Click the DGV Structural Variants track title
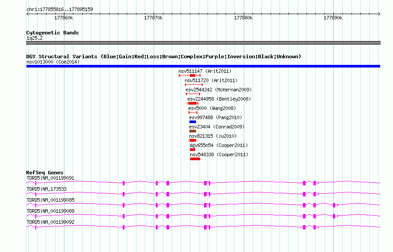This screenshot has height=252, width=393. pyautogui.click(x=164, y=56)
